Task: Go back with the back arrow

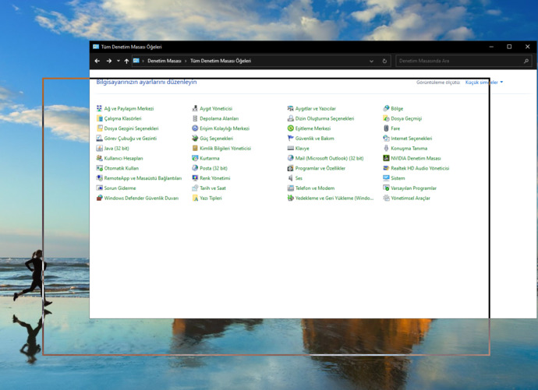Action: (x=97, y=61)
